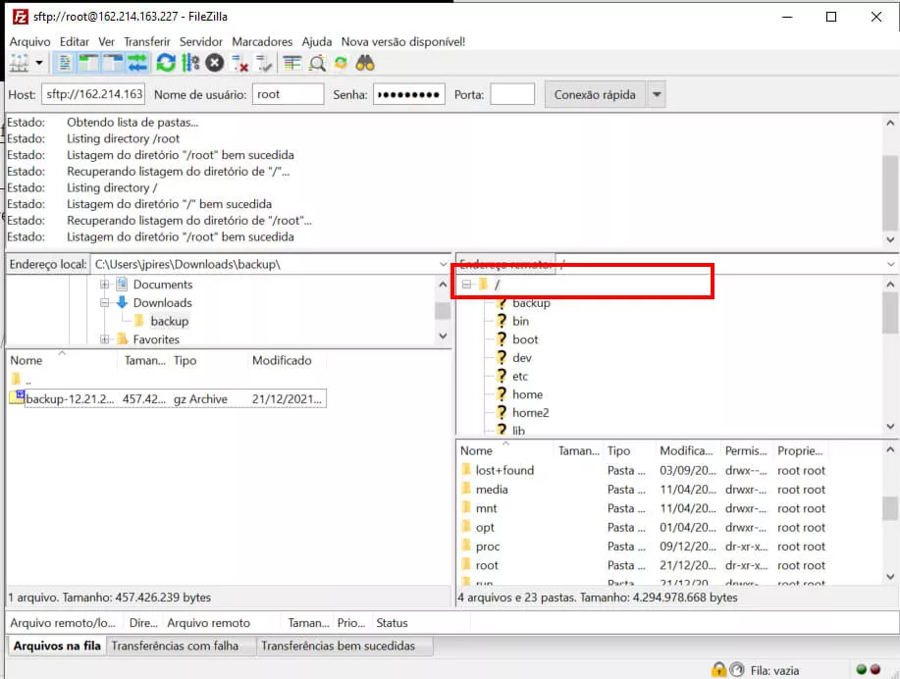The height and width of the screenshot is (679, 900).
Task: Toggle synchronized browsing
Action: 341,63
